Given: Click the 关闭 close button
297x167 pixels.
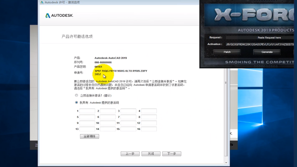Looking at the screenshot, I should [x=151, y=154].
